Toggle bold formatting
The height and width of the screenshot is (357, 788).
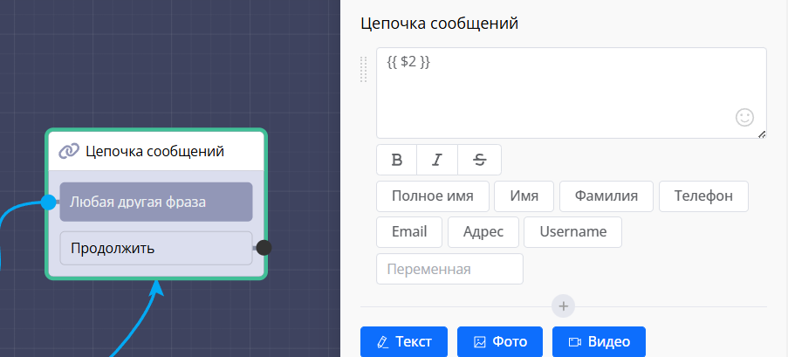point(397,160)
